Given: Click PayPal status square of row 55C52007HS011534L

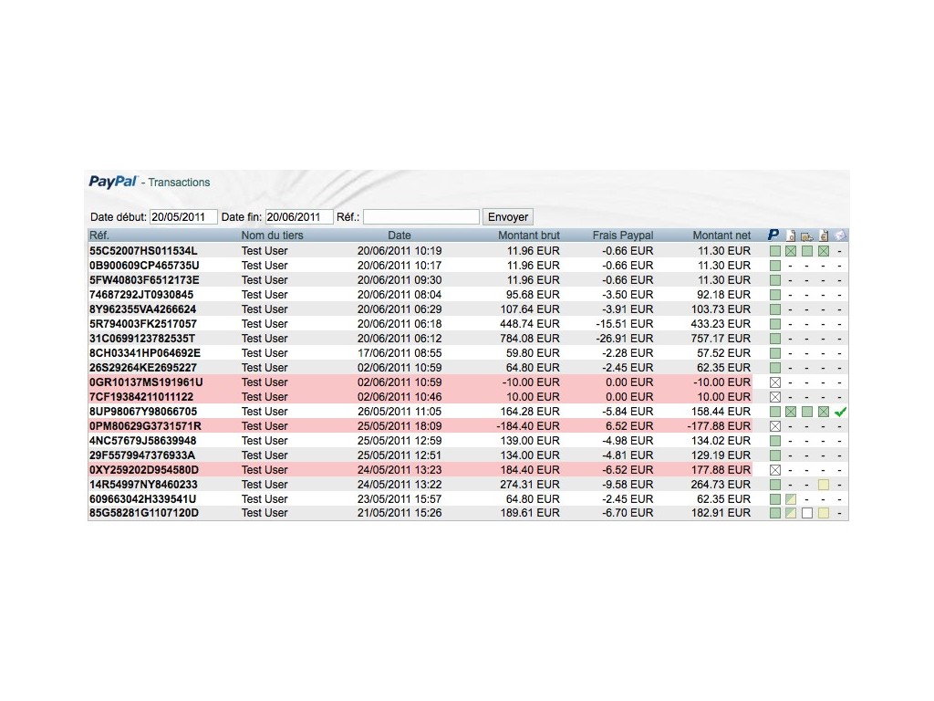Looking at the screenshot, I should pos(775,251).
